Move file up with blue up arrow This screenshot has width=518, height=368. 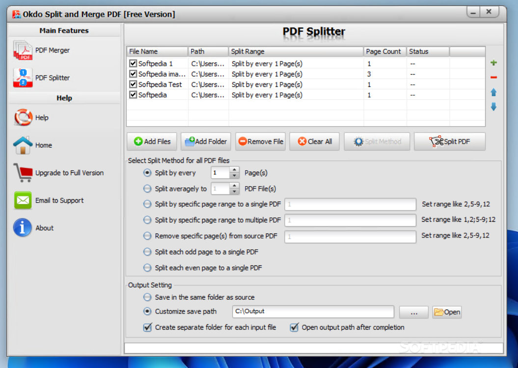[x=493, y=92]
